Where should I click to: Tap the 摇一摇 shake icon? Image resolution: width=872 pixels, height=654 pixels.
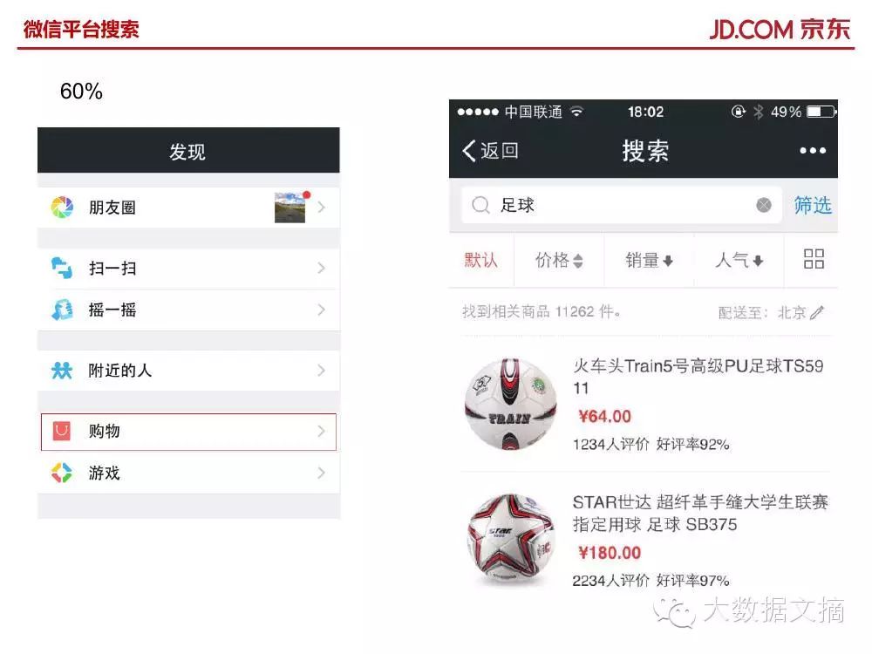click(62, 310)
